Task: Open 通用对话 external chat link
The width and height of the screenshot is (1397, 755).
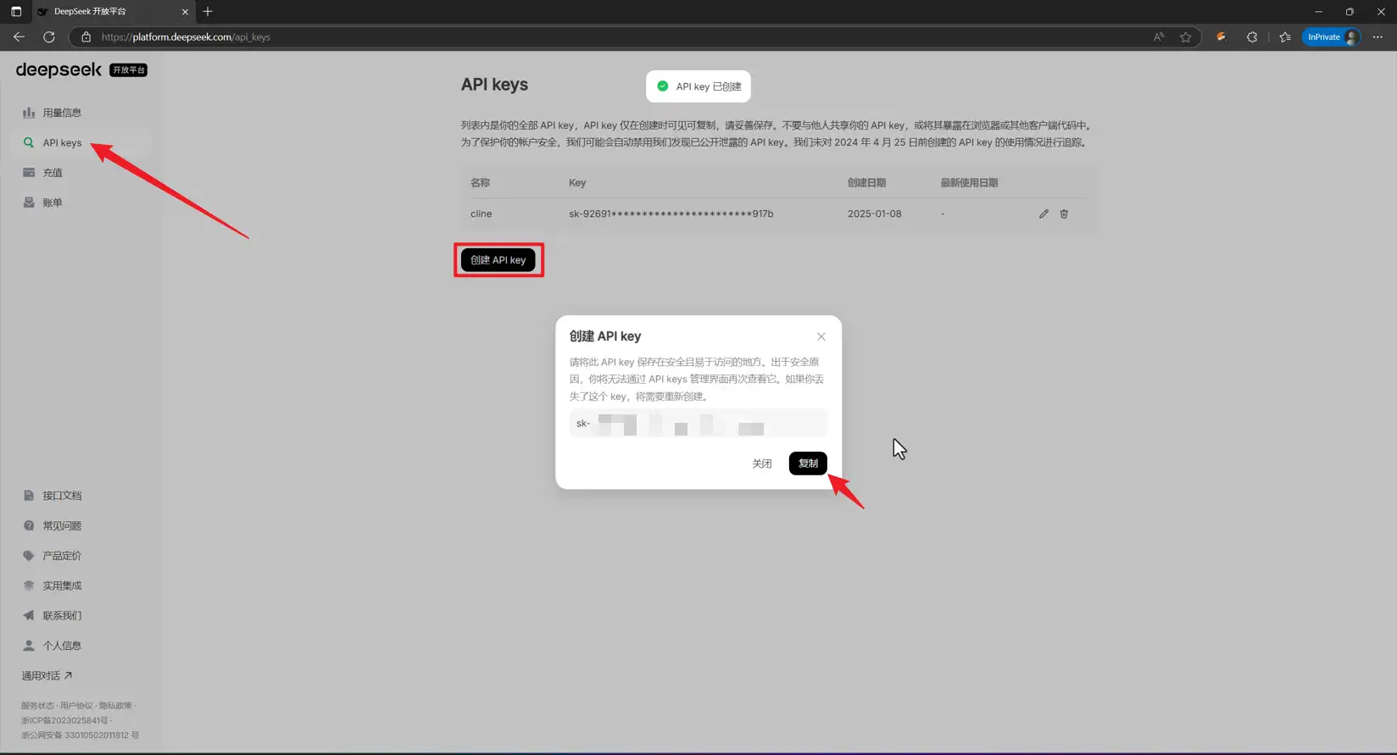Action: tap(47, 675)
